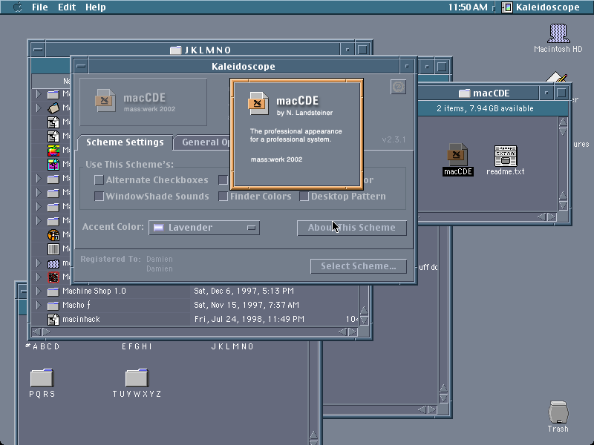Select the T U V W X Y Z folder icon
594x445 pixels.
(x=137, y=378)
